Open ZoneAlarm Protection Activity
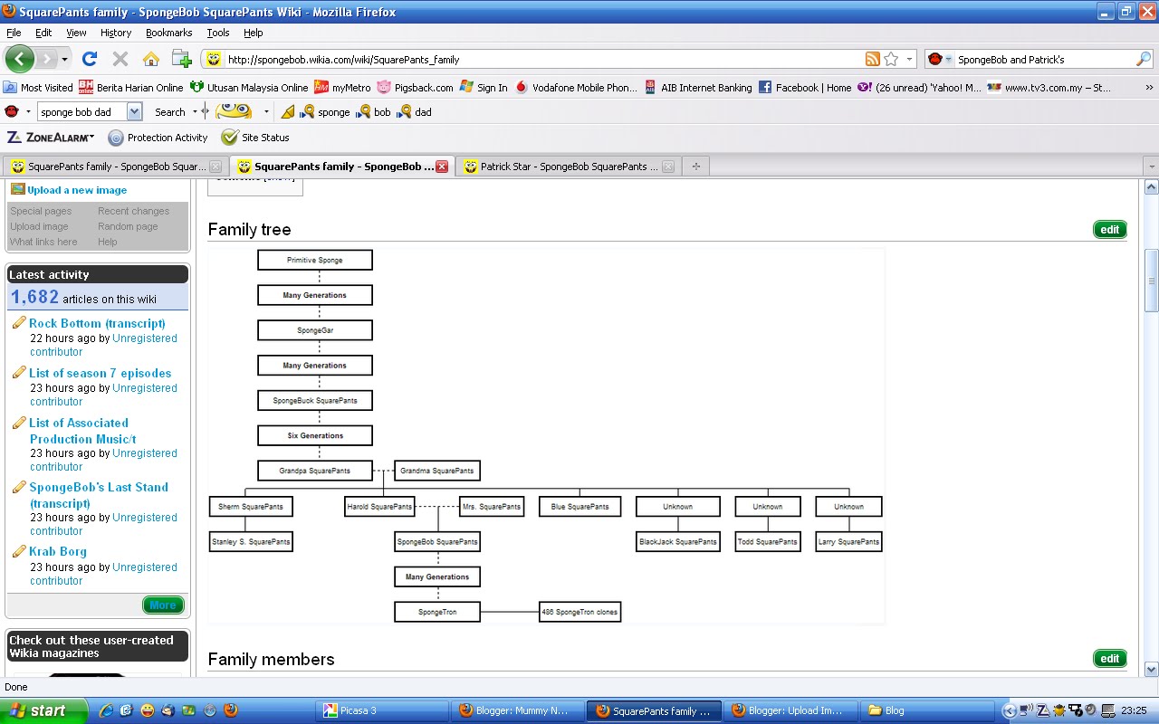This screenshot has height=724, width=1159. [158, 138]
